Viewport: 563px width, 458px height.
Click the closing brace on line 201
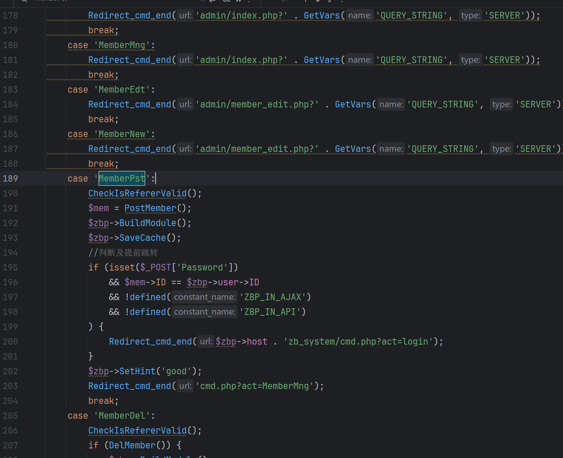pos(91,356)
